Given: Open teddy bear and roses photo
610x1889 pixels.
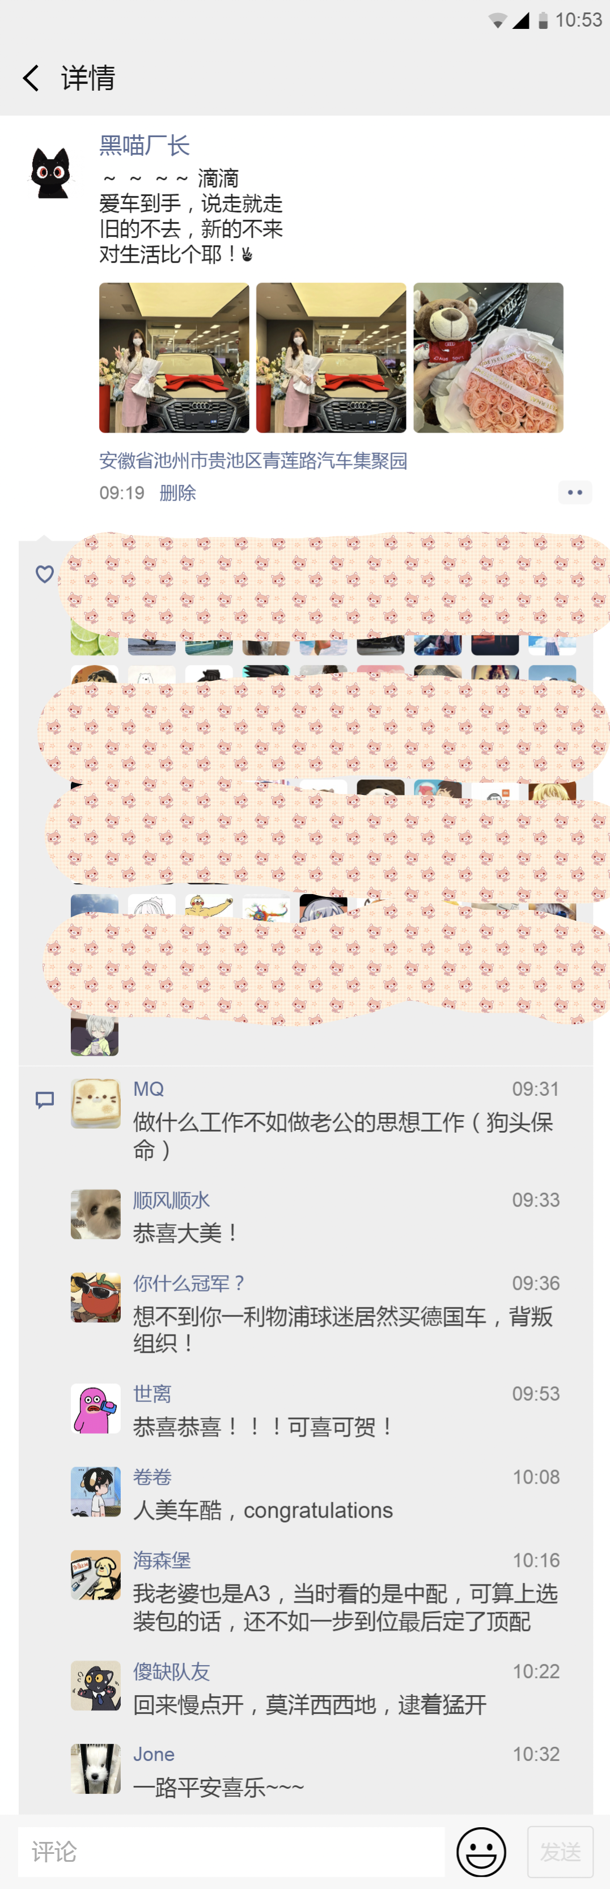Looking at the screenshot, I should click(488, 358).
